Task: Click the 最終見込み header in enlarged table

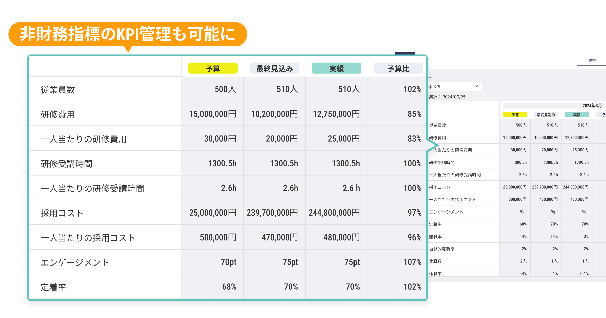Action: (275, 68)
